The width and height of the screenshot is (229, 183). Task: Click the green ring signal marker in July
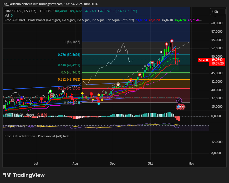[50, 91]
